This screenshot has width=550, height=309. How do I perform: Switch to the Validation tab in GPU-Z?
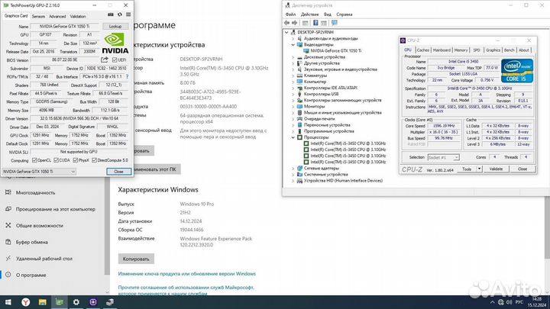pos(78,17)
